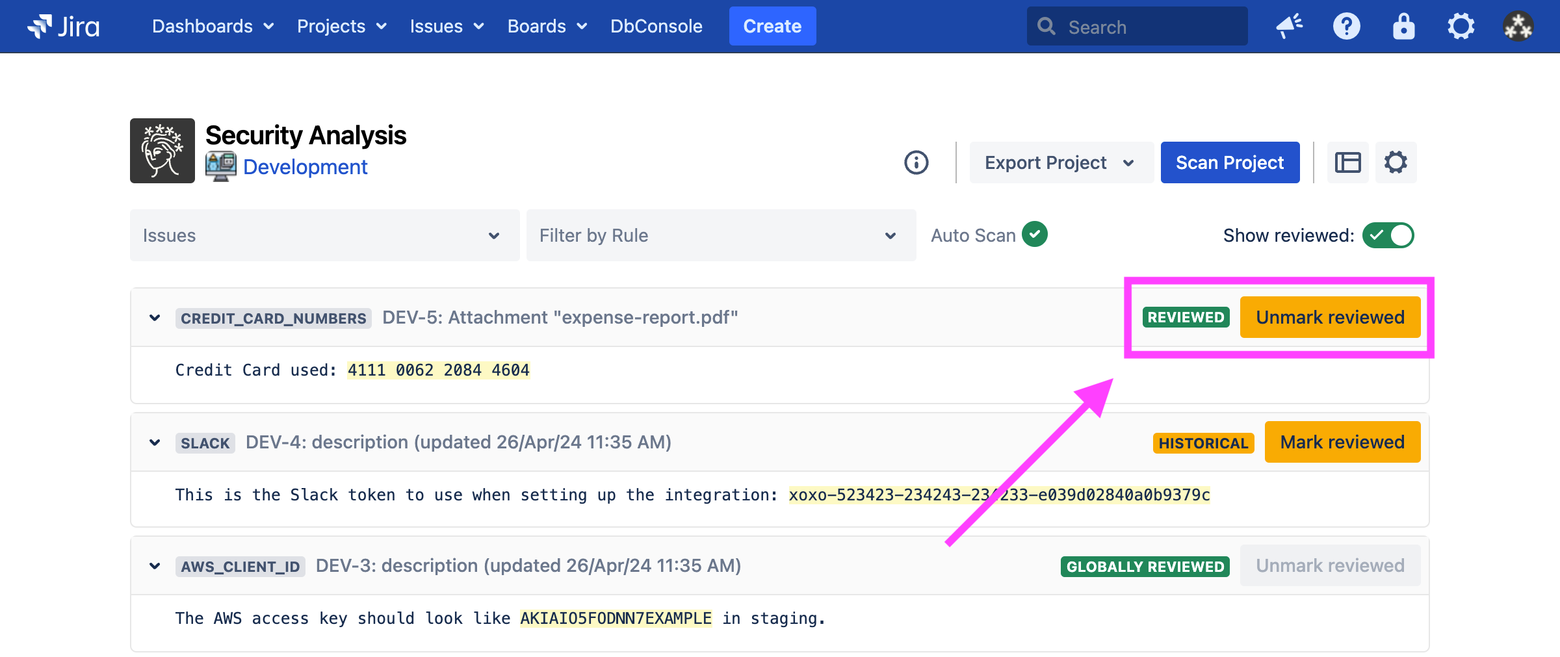Open the table layout view icon

pyautogui.click(x=1347, y=162)
